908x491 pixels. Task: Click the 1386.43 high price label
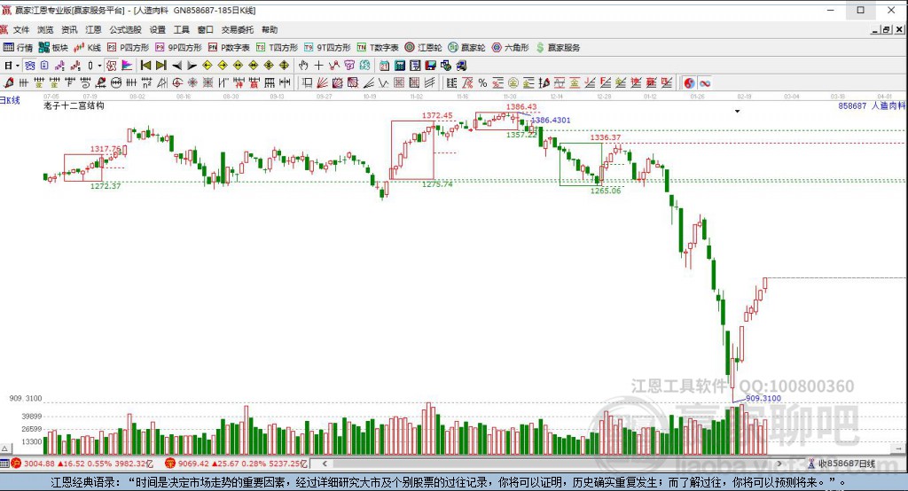[x=521, y=106]
